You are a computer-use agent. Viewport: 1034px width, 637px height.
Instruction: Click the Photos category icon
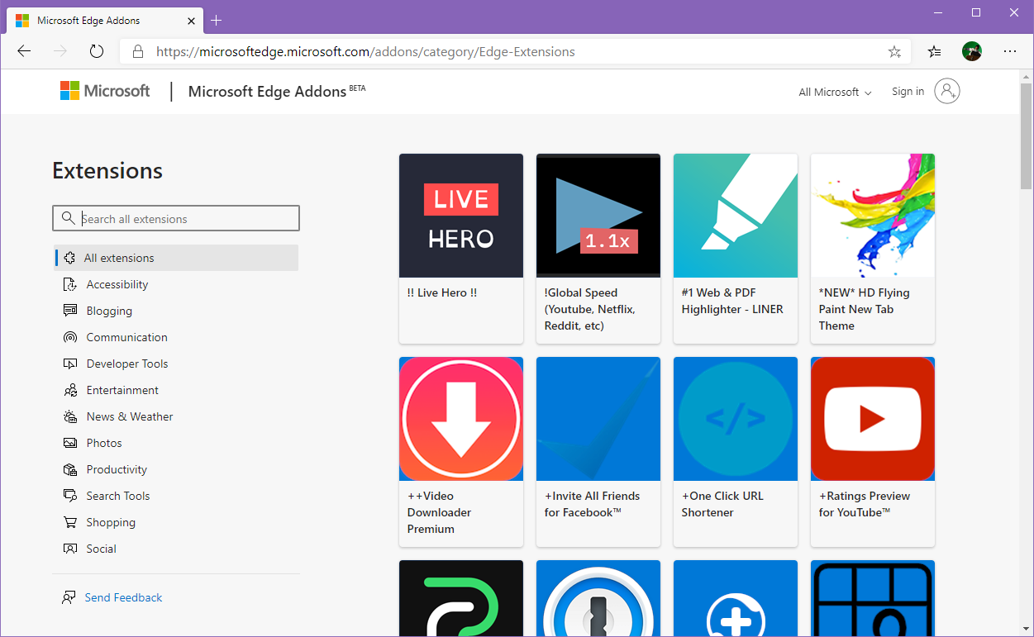70,443
